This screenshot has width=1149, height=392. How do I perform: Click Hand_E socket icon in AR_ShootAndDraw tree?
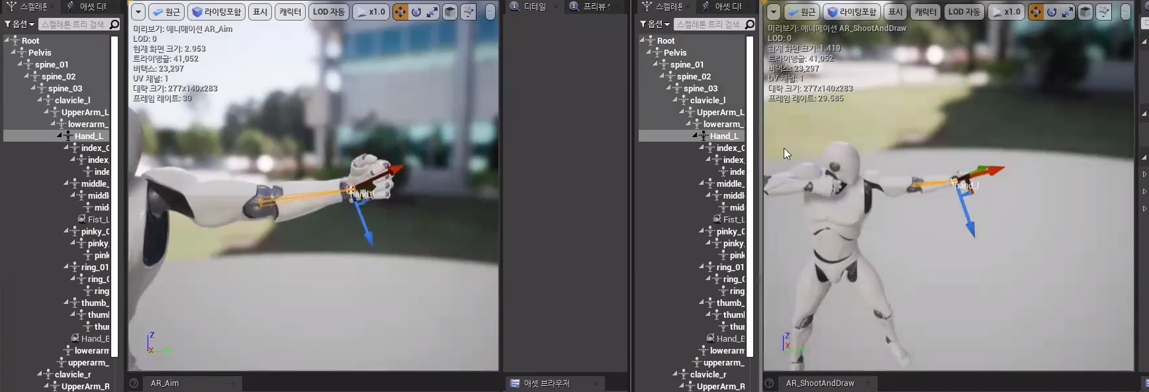click(710, 338)
